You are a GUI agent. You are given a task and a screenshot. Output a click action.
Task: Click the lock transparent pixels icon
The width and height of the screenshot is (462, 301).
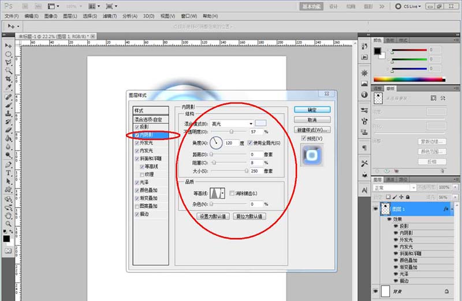click(x=388, y=197)
